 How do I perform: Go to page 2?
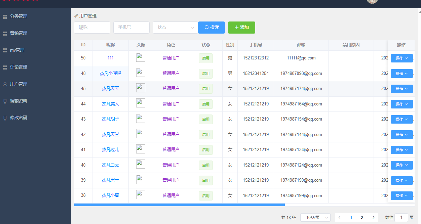click(x=362, y=218)
